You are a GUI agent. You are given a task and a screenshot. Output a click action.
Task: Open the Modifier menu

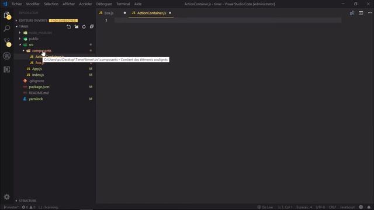[x=33, y=4]
